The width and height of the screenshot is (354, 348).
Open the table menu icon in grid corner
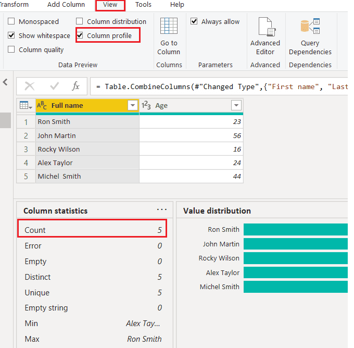pyautogui.click(x=26, y=105)
